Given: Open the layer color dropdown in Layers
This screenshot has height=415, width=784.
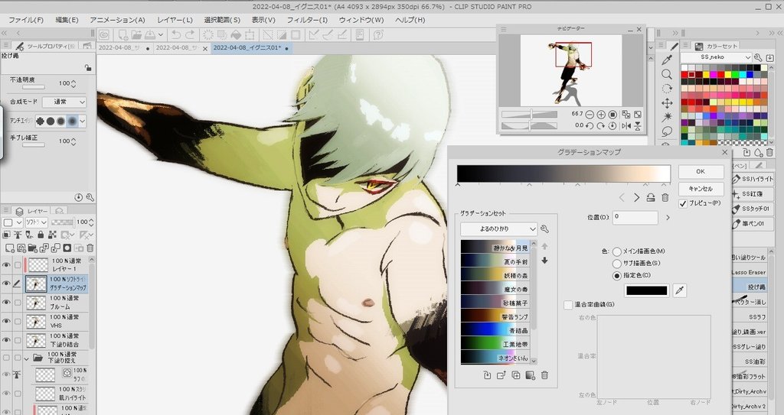Looking at the screenshot, I should (13, 222).
